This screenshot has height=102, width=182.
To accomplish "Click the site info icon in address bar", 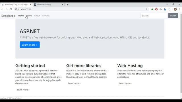I will [16, 9].
